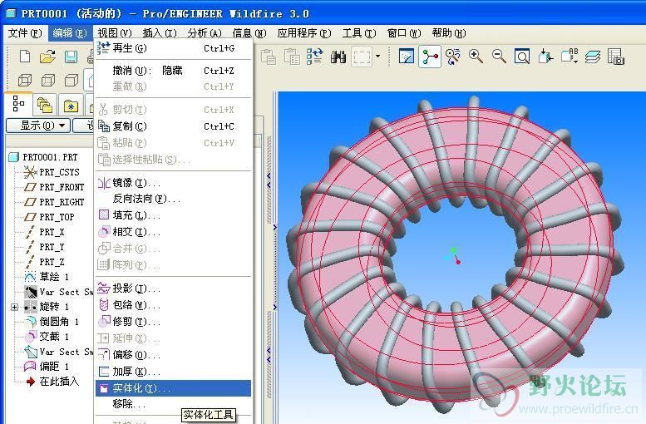Choose 修剪(T) trim menu entry

click(x=173, y=322)
